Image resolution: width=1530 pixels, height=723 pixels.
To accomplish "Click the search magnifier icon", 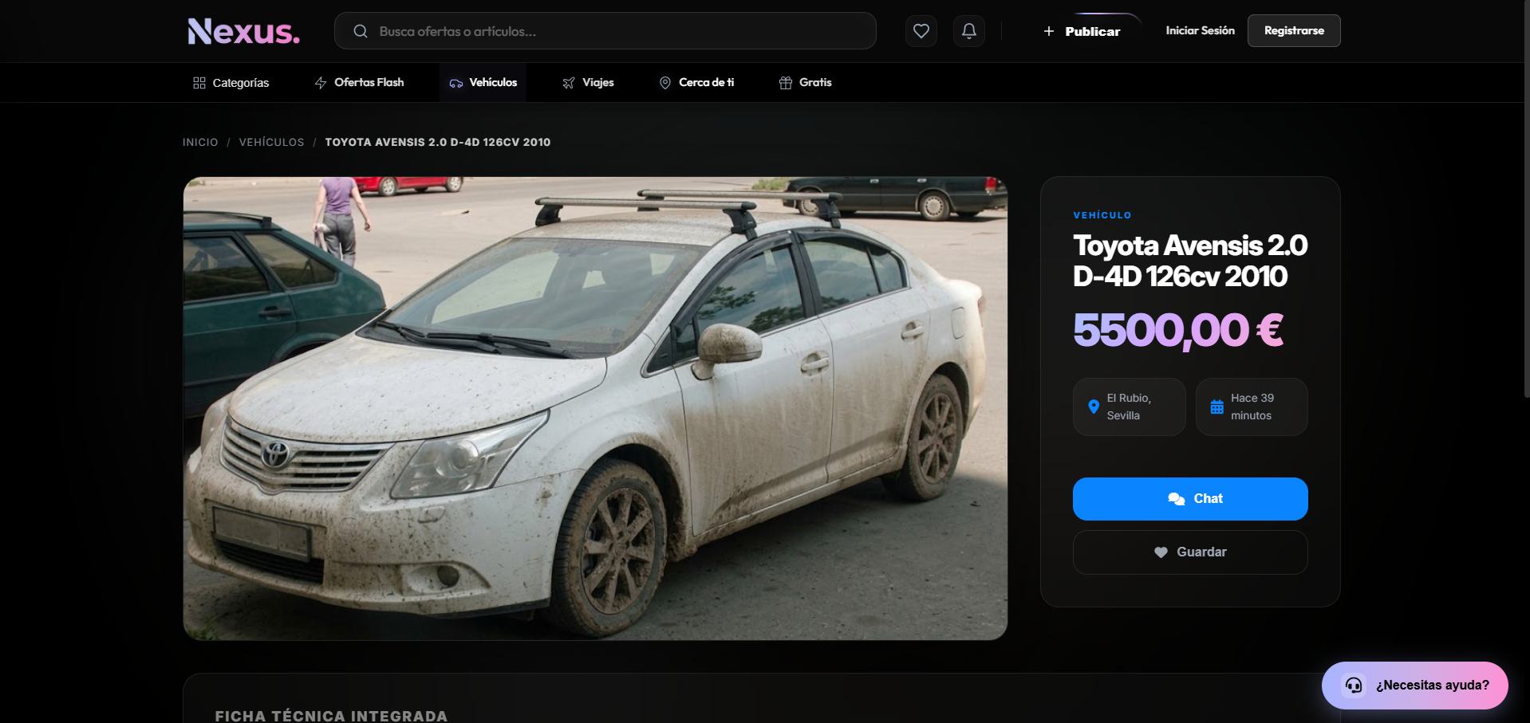I will click(x=361, y=31).
